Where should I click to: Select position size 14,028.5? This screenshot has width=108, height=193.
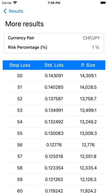(88, 87)
